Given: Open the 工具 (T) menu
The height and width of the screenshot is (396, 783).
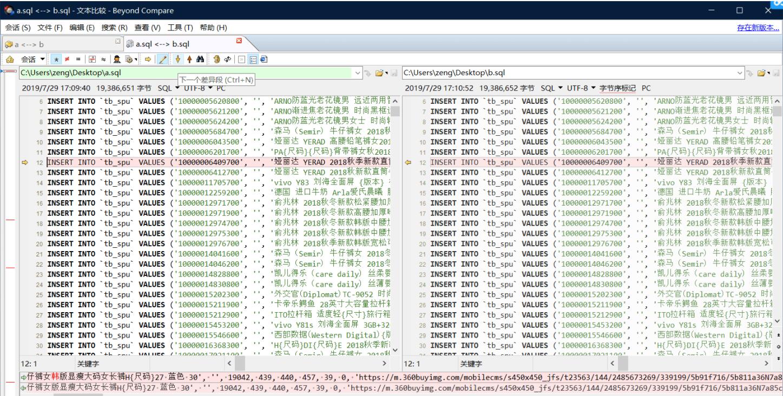Looking at the screenshot, I should pos(181,28).
